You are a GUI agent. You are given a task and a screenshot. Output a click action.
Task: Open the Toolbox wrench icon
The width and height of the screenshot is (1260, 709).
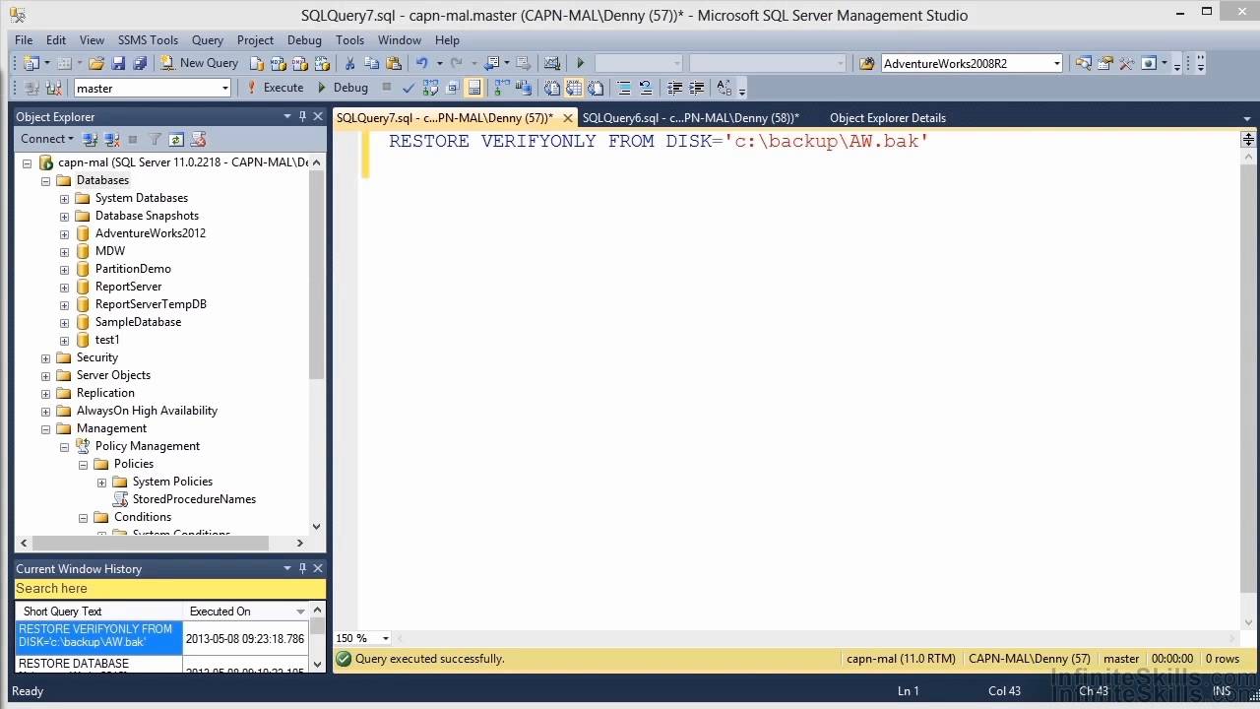point(1126,63)
